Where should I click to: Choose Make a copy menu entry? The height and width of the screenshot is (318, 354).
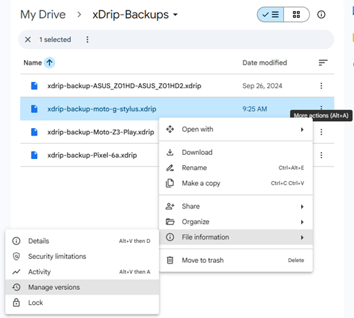pyautogui.click(x=236, y=183)
